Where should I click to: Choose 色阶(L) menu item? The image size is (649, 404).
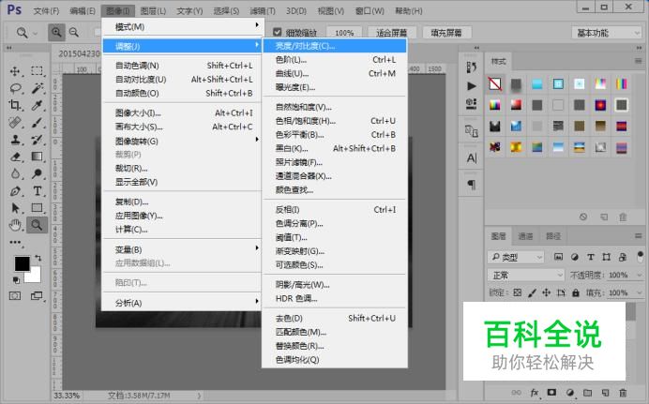(x=335, y=60)
